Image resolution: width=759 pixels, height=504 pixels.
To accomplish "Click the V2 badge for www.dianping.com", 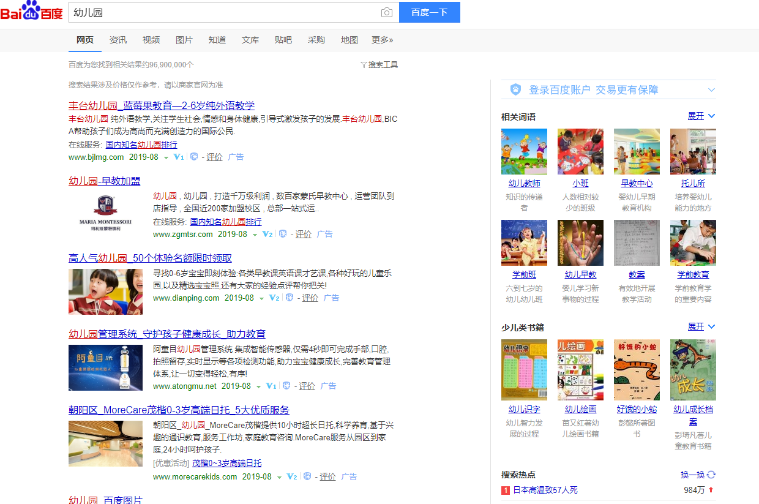I will [274, 298].
